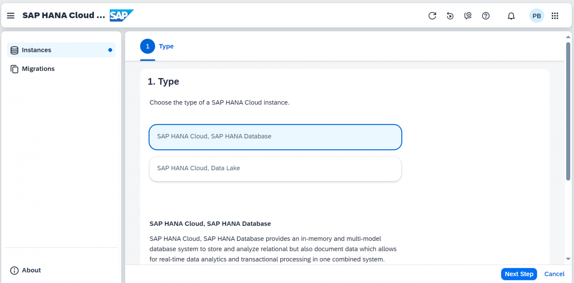Select the Instances database icon in the sidebar
The width and height of the screenshot is (574, 283).
pyautogui.click(x=14, y=50)
